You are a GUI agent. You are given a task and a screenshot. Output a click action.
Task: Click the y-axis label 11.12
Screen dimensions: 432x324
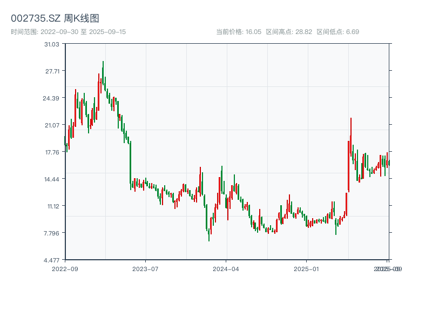pyautogui.click(x=53, y=206)
